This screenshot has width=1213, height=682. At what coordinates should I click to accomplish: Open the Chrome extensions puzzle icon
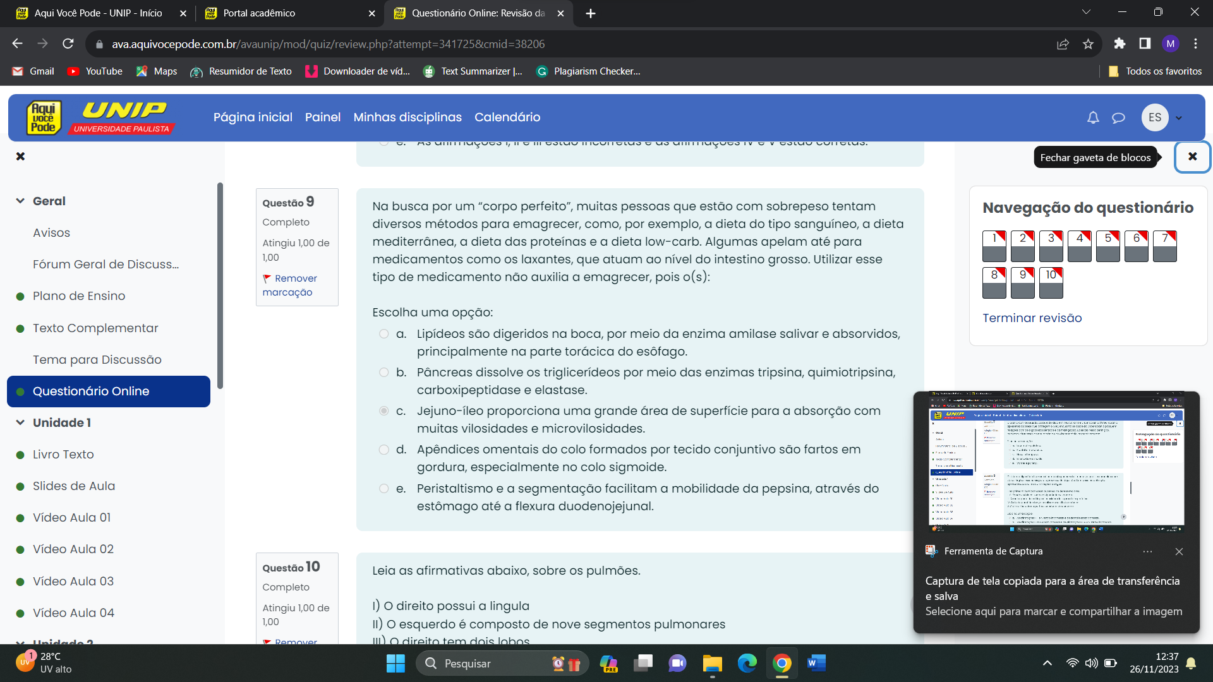pyautogui.click(x=1119, y=44)
